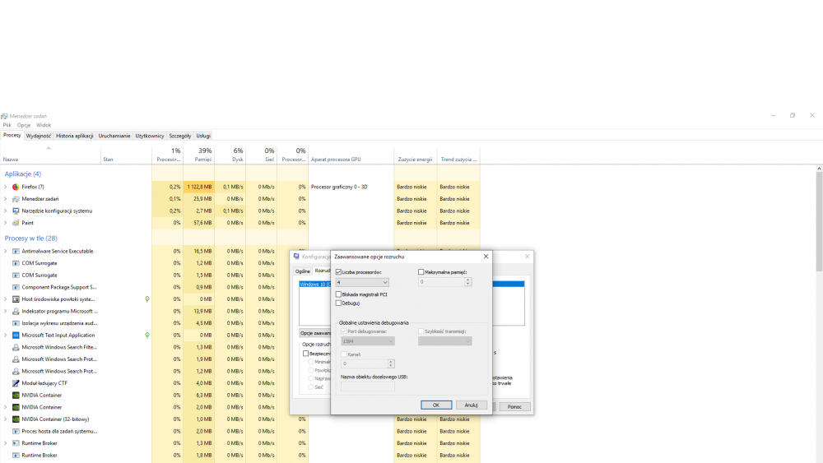Click the Izolacja wykresu urządzenia audio icon
Screen dimensions: 823x463
(16, 323)
